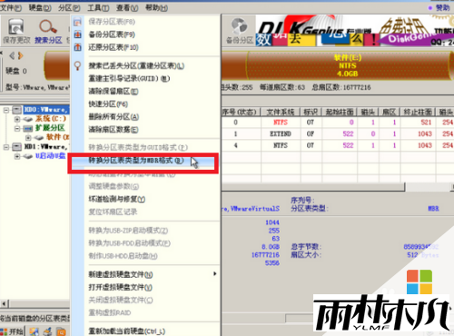Expand the U启动U盘 tree node
The height and width of the screenshot is (336, 454).
pos(17,156)
